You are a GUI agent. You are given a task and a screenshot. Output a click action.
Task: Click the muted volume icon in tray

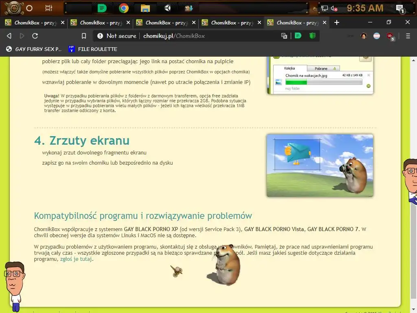[334, 9]
